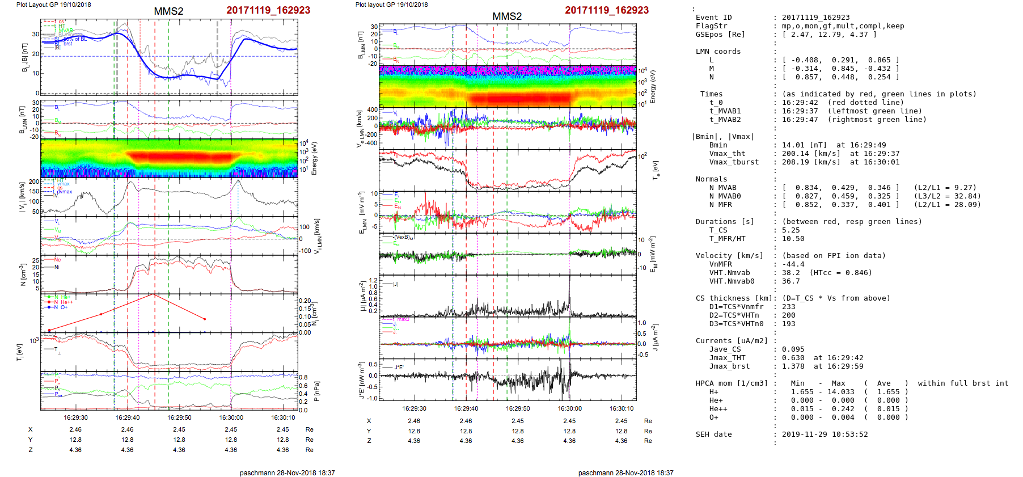Click the 'Plot layout GP 19/10/2018' header of right plot
The height and width of the screenshot is (477, 1023).
391,5
